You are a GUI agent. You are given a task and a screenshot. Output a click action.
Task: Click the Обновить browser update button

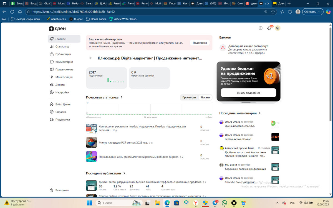[x=312, y=12]
